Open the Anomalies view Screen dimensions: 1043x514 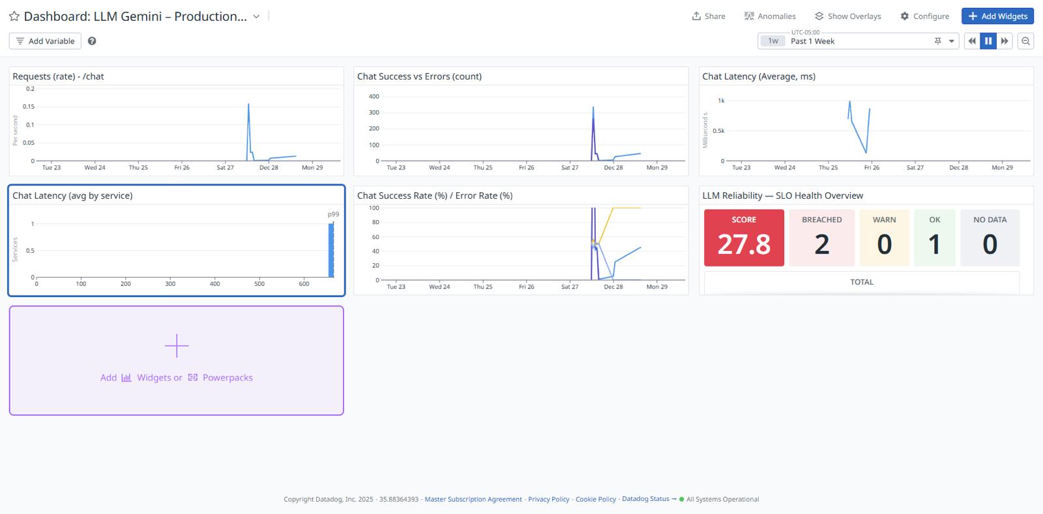click(770, 16)
